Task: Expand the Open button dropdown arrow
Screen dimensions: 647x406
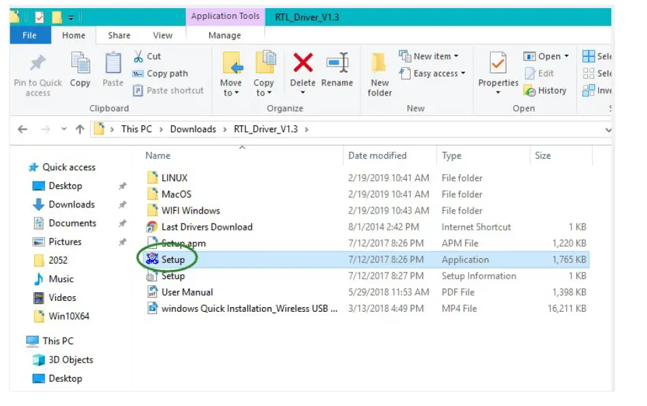Action: [x=566, y=56]
